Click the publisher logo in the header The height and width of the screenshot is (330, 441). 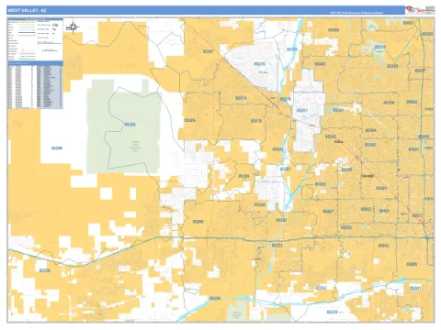point(420,10)
